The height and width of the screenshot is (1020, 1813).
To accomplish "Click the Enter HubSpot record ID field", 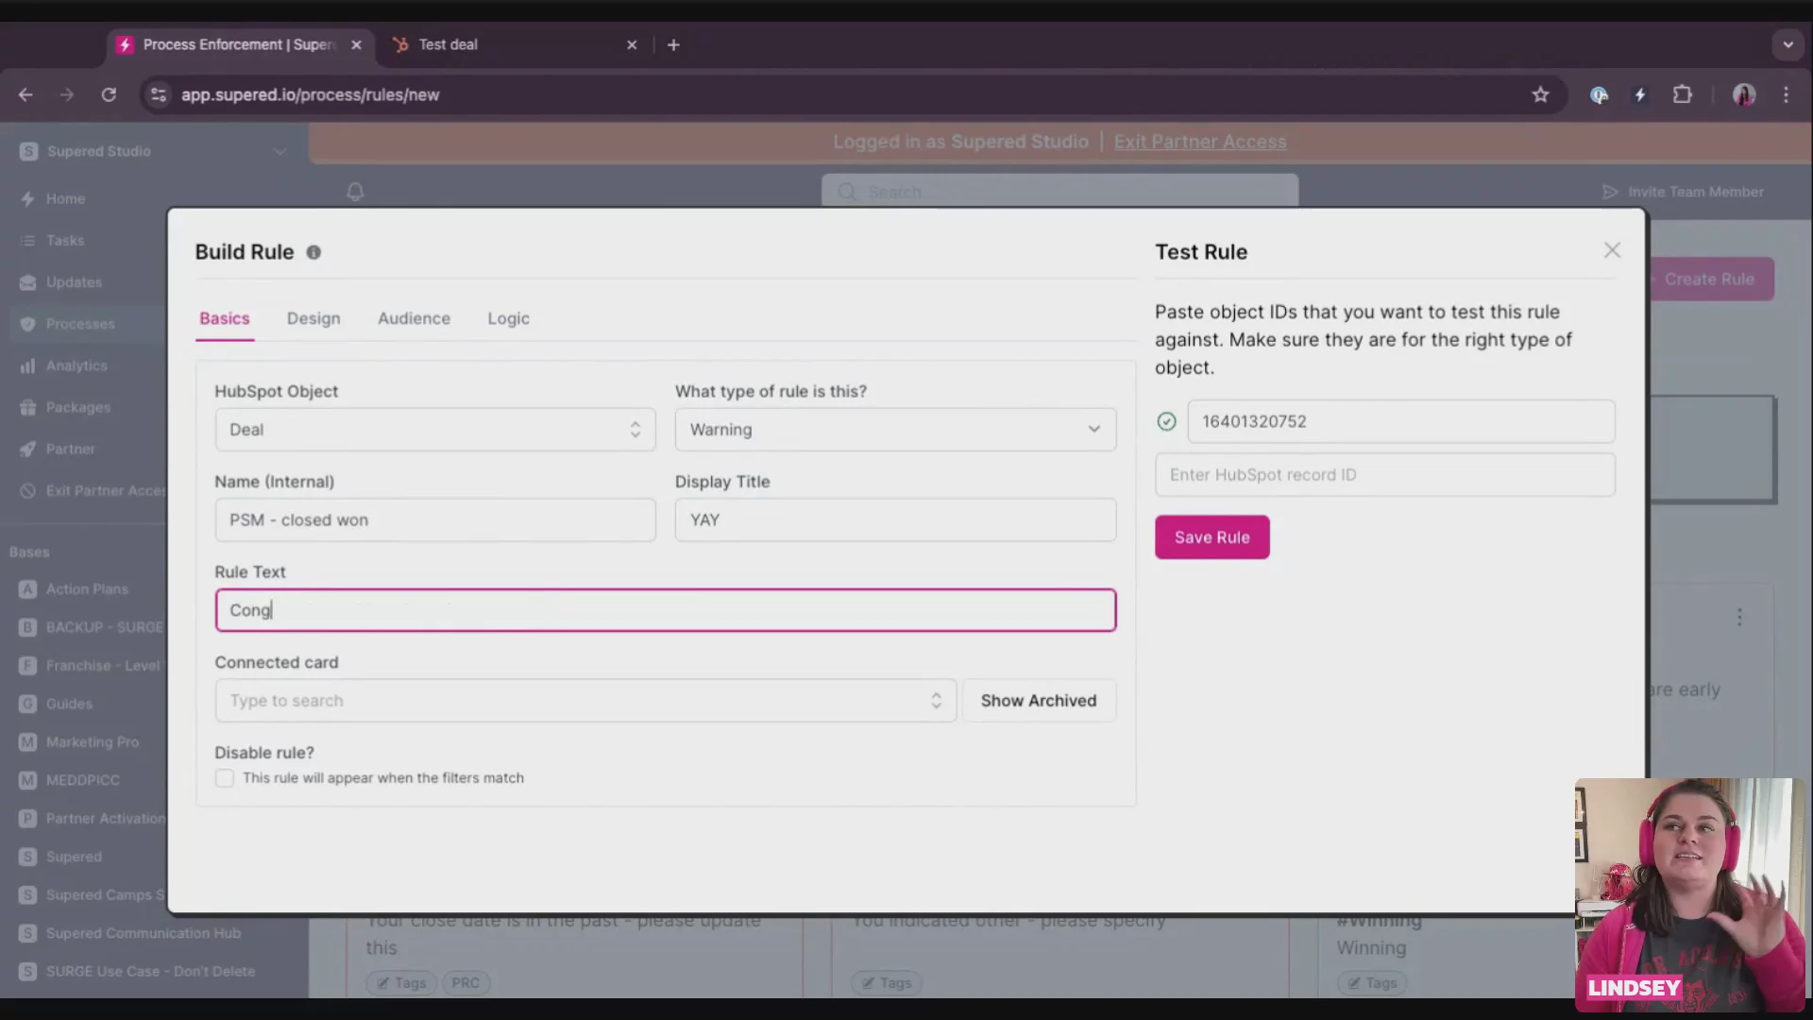I will 1384,475.
